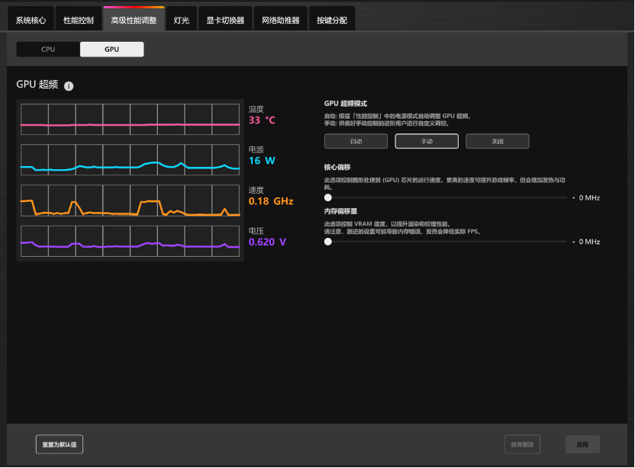Go to the 显卡切换器 tab
The height and width of the screenshot is (468, 635).
coord(226,20)
